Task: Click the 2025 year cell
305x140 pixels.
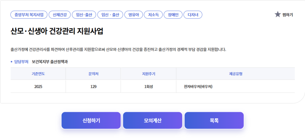Action: tap(38, 87)
